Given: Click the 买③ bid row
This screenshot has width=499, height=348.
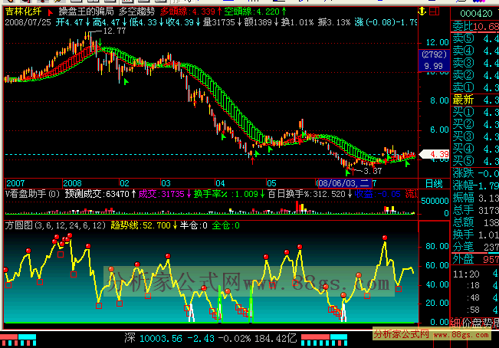Looking at the screenshot, I should (475, 136).
